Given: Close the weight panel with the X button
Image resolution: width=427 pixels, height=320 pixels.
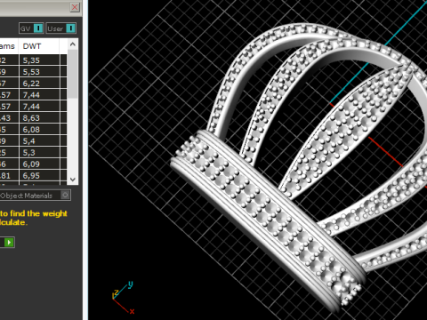Looking at the screenshot, I should pos(75,7).
